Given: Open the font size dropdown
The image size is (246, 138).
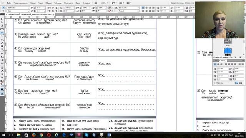Looking at the screenshot, I should click(44, 8).
